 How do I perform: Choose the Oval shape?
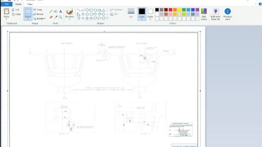click(87, 10)
